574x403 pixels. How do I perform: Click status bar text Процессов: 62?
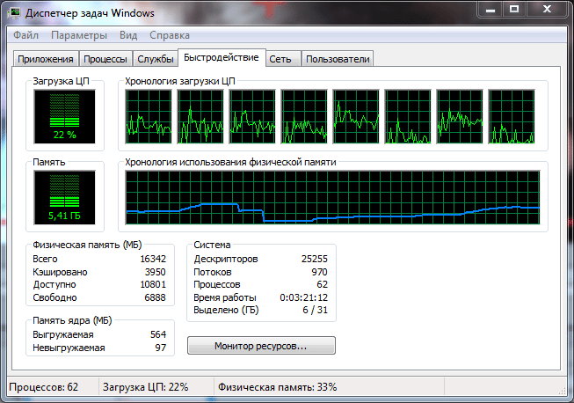[44, 387]
